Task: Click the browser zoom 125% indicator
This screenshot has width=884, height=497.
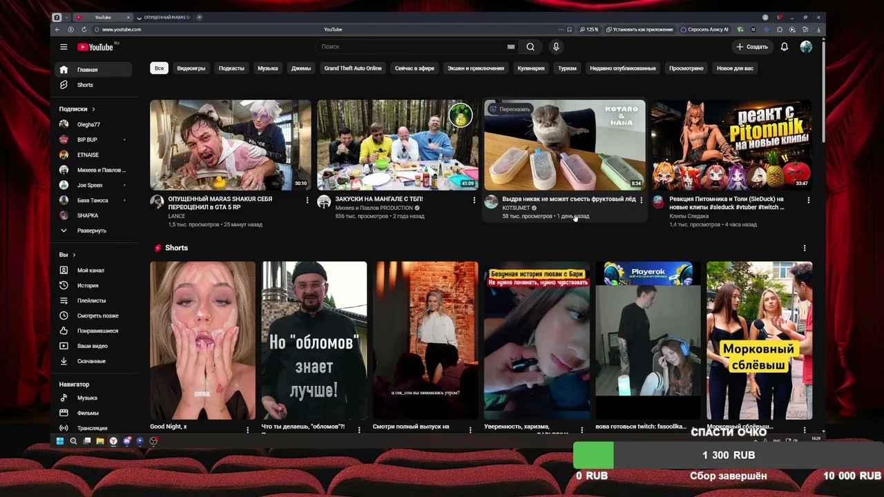Action: coord(589,30)
